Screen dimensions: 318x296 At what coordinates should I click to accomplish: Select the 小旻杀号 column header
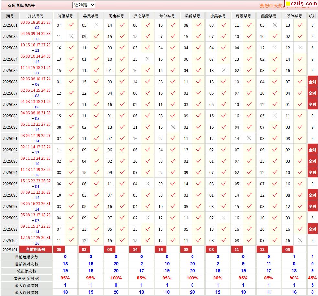pos(218,16)
